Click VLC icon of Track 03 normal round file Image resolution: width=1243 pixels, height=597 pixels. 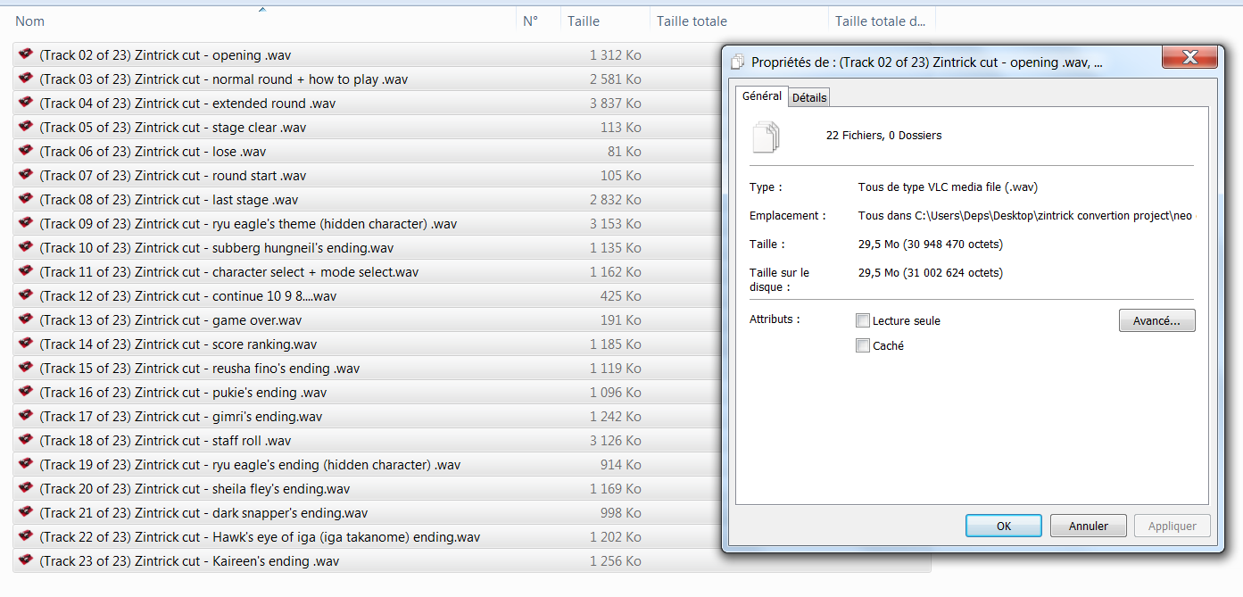[x=26, y=79]
